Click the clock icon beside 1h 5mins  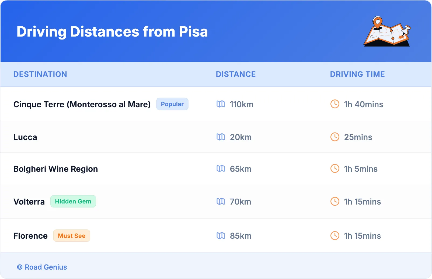click(x=335, y=169)
